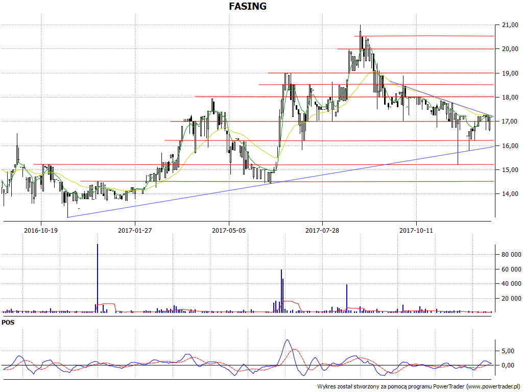Image resolution: width=523 pixels, height=392 pixels.
Task: Click the 2017-05-05 date label
Action: coord(229,230)
